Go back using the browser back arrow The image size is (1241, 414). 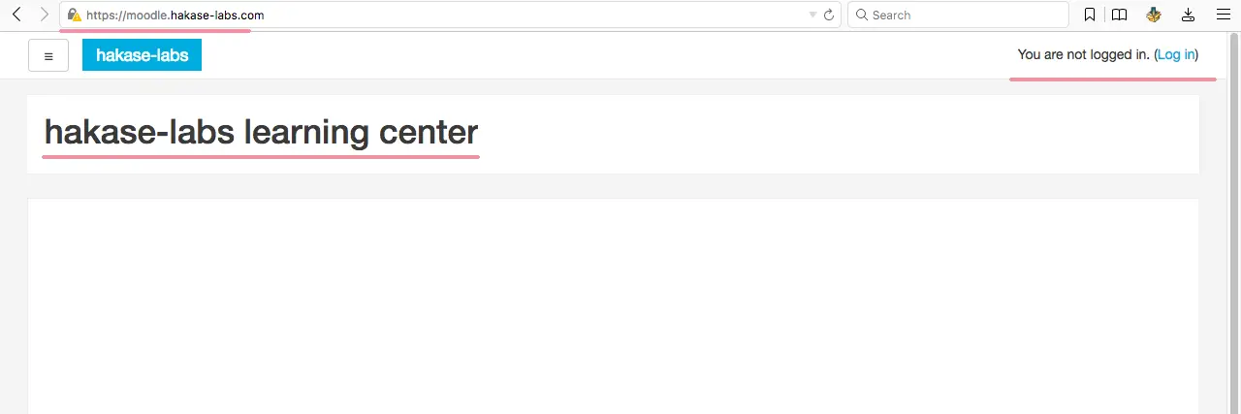[x=16, y=15]
